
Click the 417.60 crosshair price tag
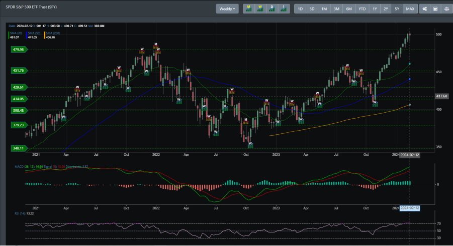(x=441, y=96)
